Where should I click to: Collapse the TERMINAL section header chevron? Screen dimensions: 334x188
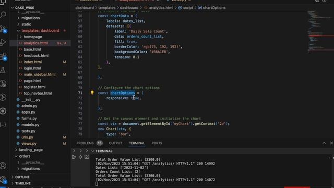pyautogui.click(x=93, y=151)
